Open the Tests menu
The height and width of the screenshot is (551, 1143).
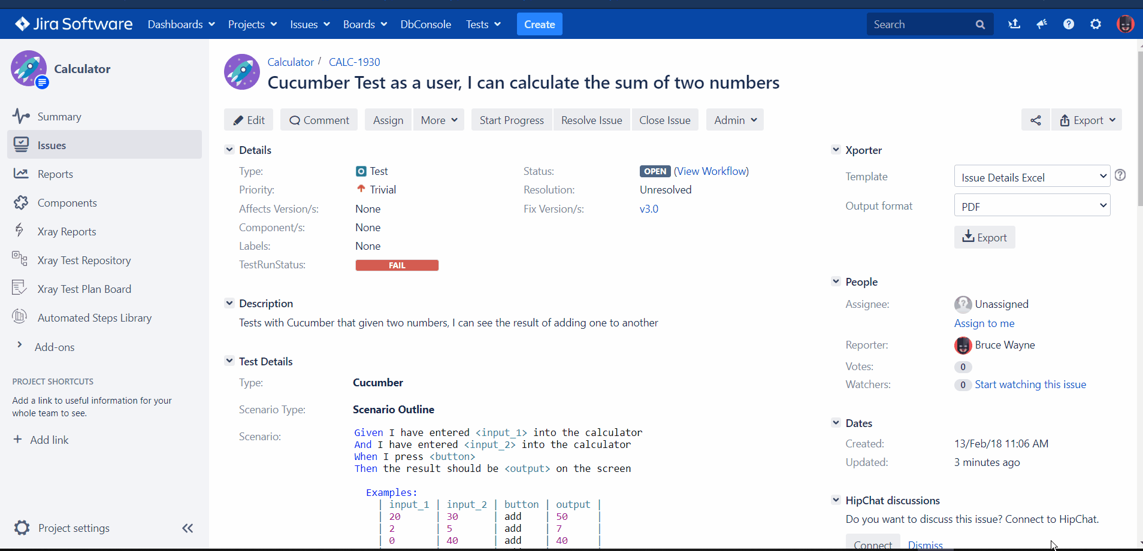pyautogui.click(x=483, y=25)
